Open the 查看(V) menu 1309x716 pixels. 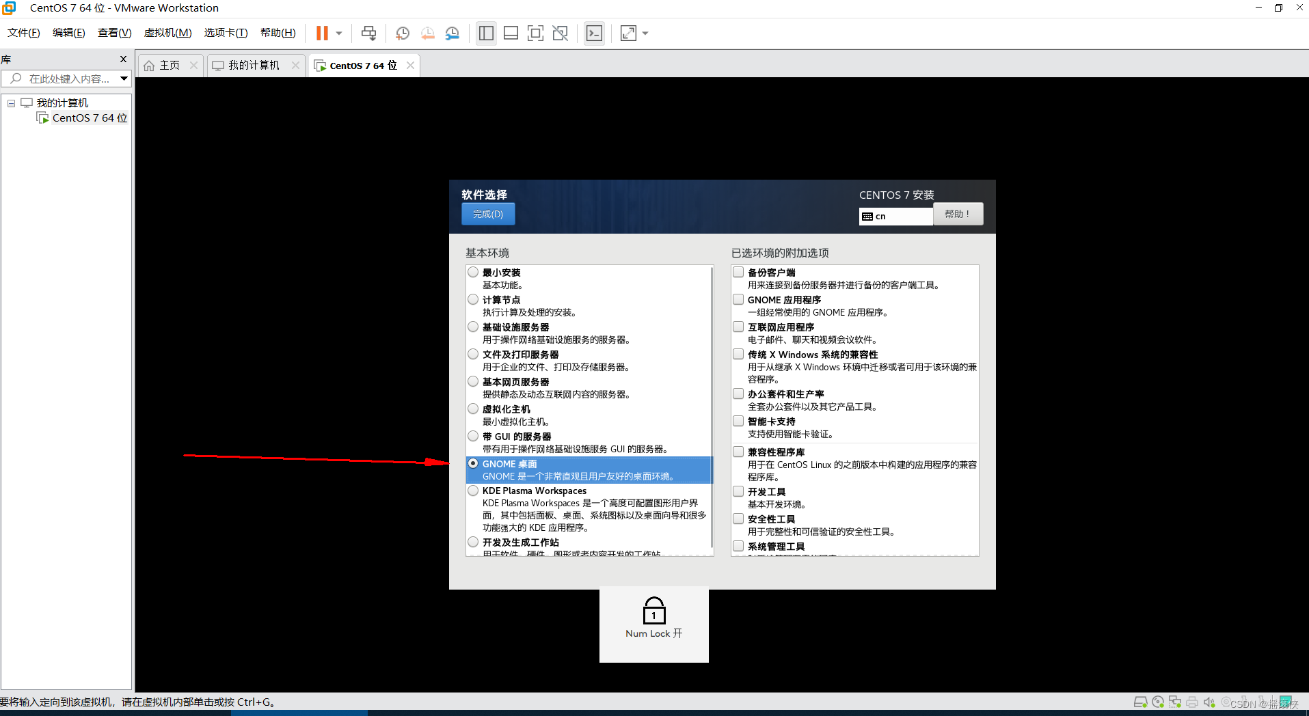114,33
